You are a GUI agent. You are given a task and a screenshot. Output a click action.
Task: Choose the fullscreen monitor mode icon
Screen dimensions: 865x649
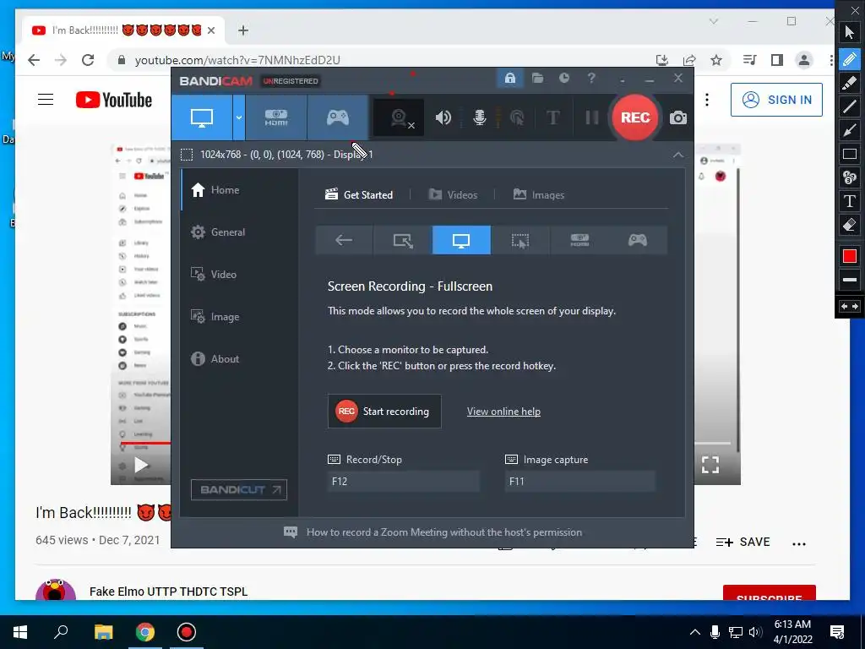click(x=461, y=240)
